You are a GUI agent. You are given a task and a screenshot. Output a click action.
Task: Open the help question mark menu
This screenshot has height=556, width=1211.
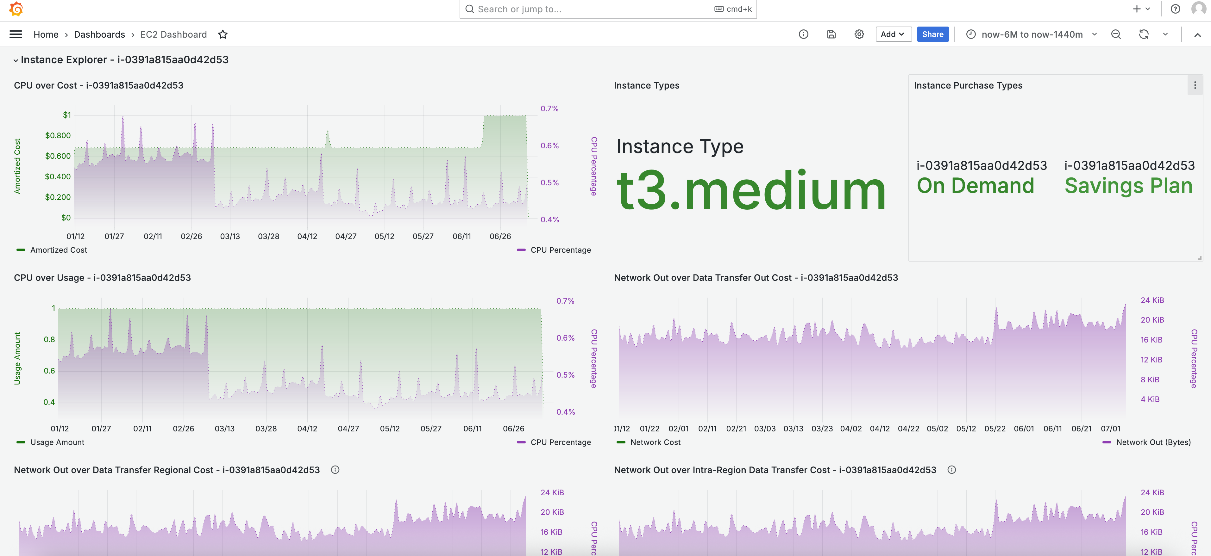click(1175, 9)
